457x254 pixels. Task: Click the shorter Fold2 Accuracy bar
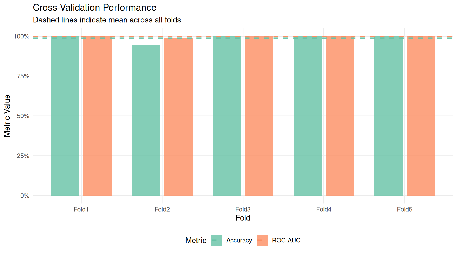[x=146, y=121]
